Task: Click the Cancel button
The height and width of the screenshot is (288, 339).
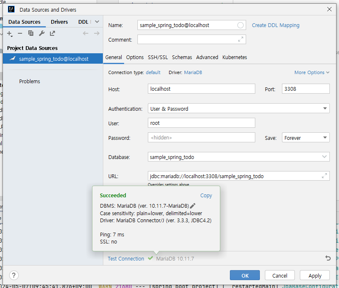Action: [x=280, y=275]
